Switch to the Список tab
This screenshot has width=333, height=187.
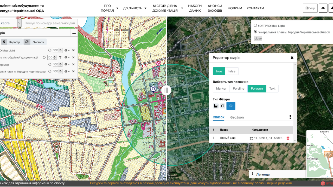(219, 117)
